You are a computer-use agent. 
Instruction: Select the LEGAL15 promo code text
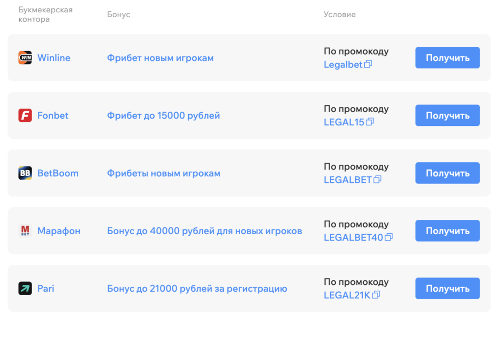(344, 122)
